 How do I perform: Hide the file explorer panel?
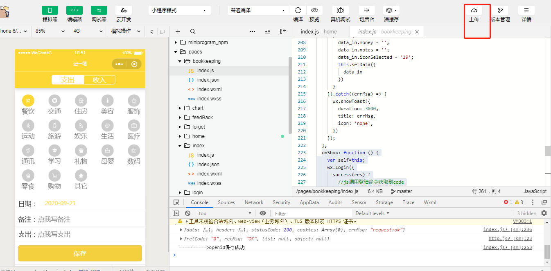[x=283, y=31]
